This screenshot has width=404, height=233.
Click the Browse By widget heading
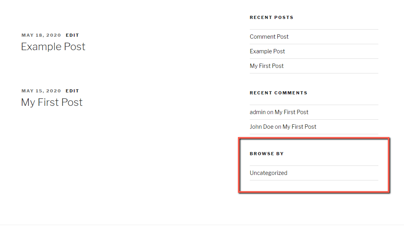[x=267, y=154]
